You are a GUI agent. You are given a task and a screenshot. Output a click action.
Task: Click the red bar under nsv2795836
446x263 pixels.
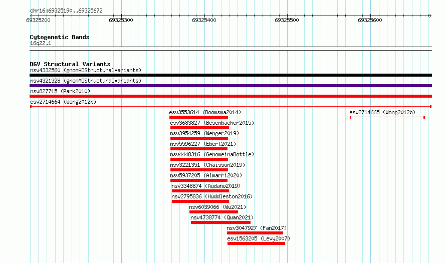[200, 201]
